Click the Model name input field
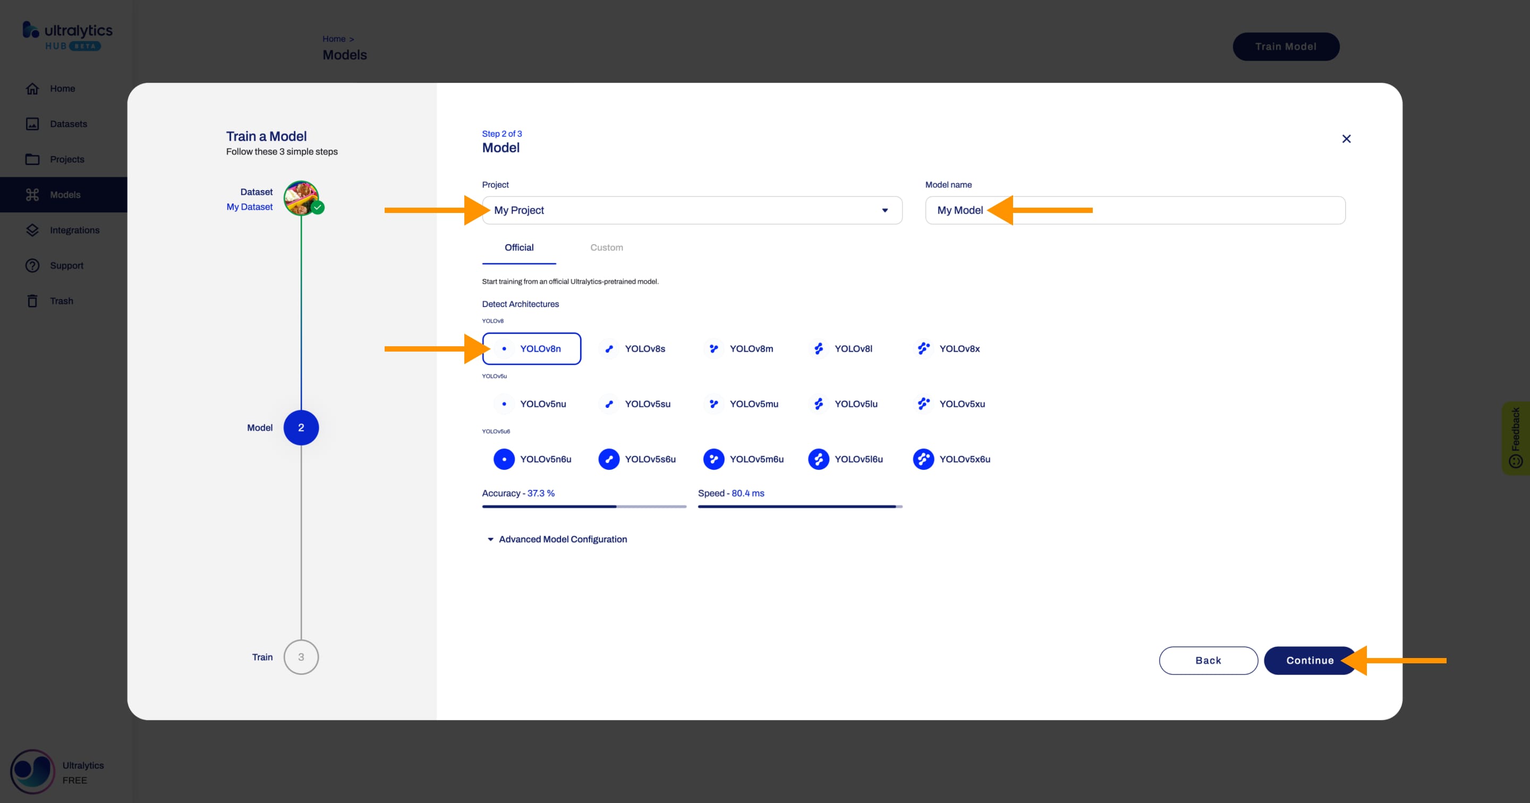 point(1134,209)
